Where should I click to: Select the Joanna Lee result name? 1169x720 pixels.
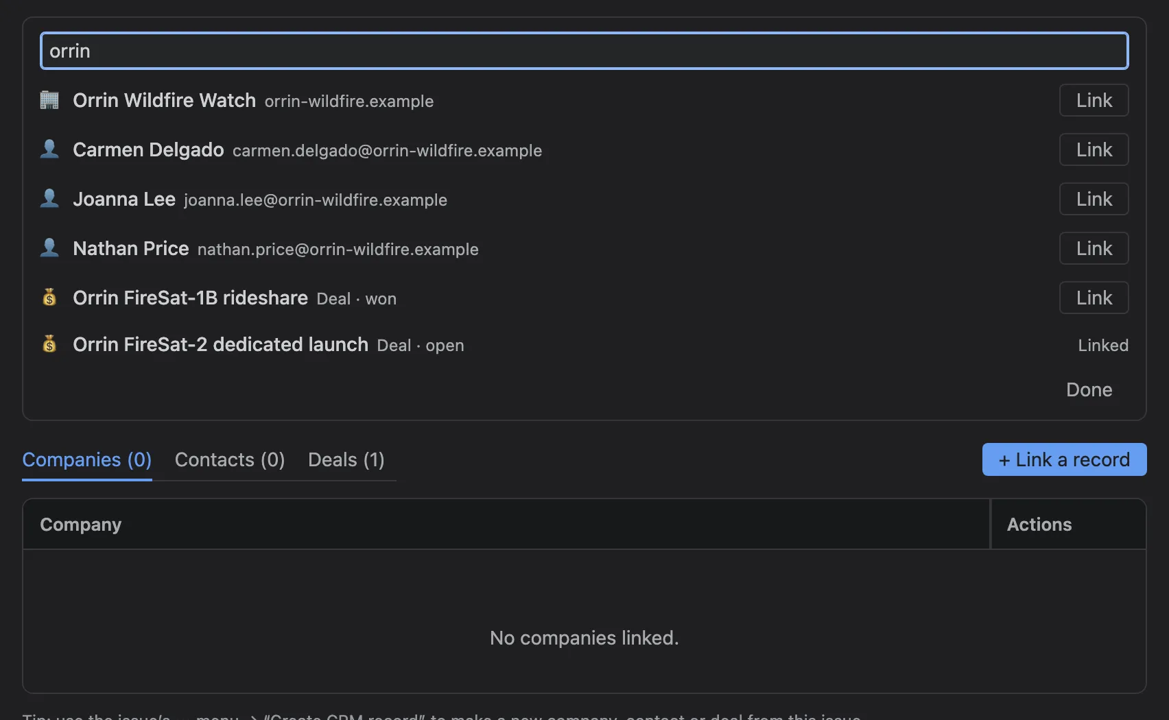[124, 199]
